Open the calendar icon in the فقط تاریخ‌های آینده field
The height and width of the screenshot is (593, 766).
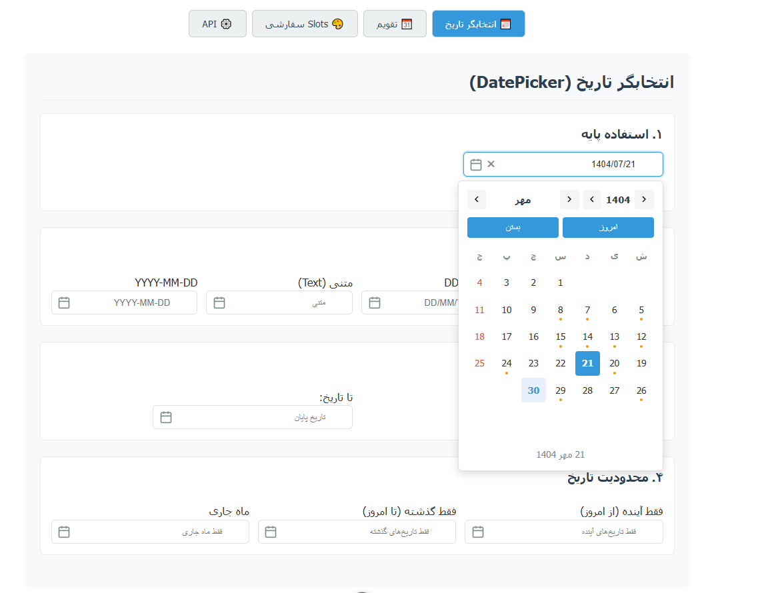pyautogui.click(x=478, y=532)
